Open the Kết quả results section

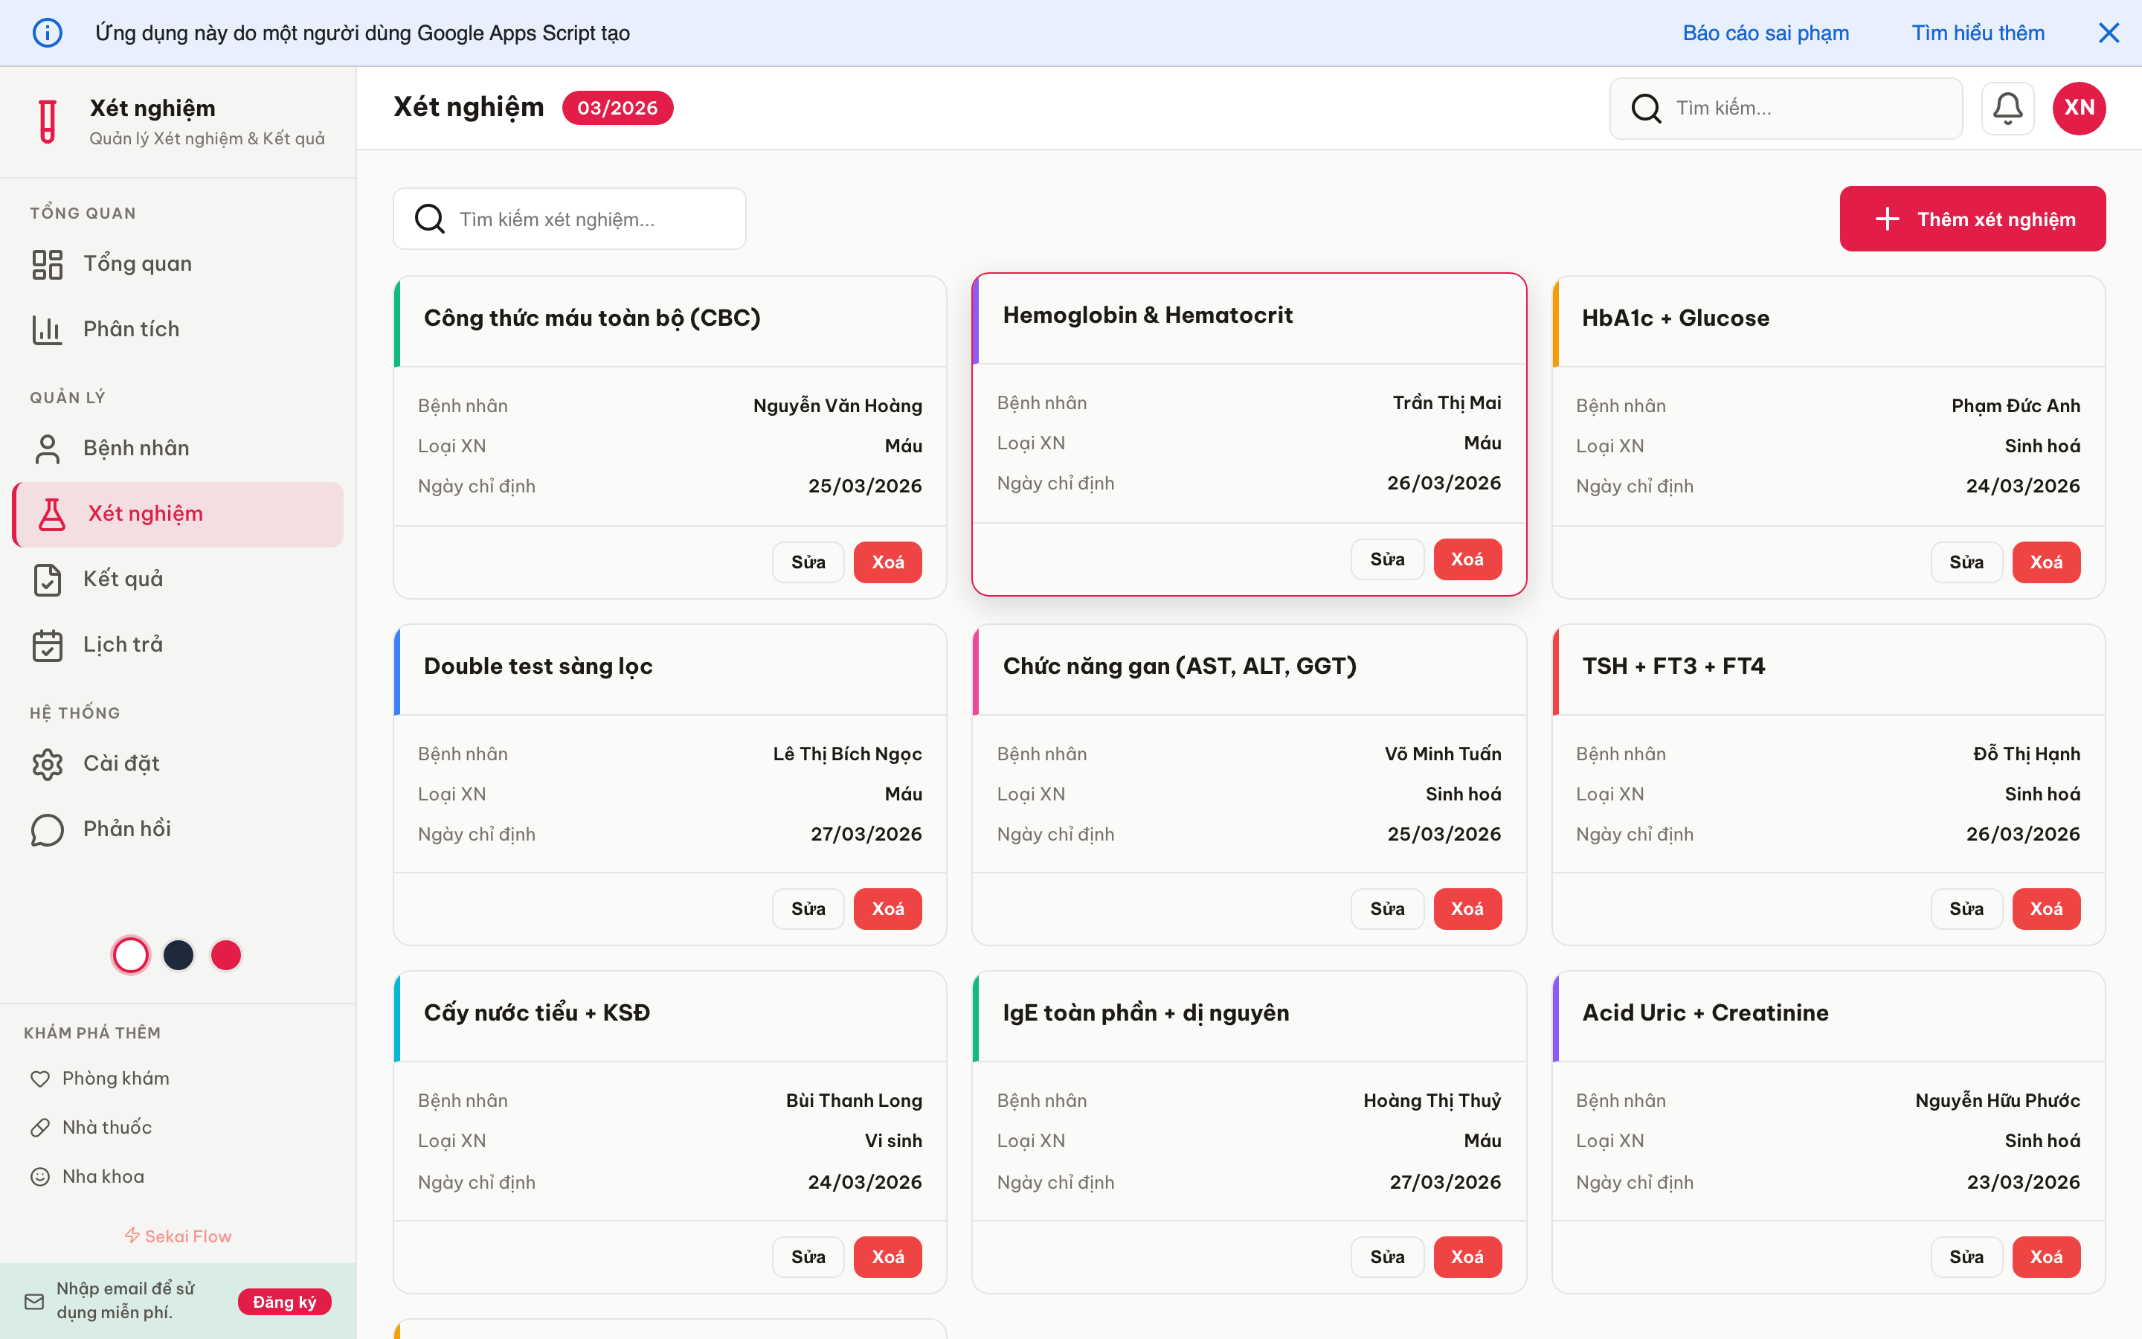pyautogui.click(x=124, y=579)
